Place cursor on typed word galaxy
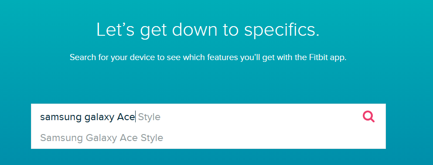This screenshot has height=165, width=433. (x=99, y=117)
